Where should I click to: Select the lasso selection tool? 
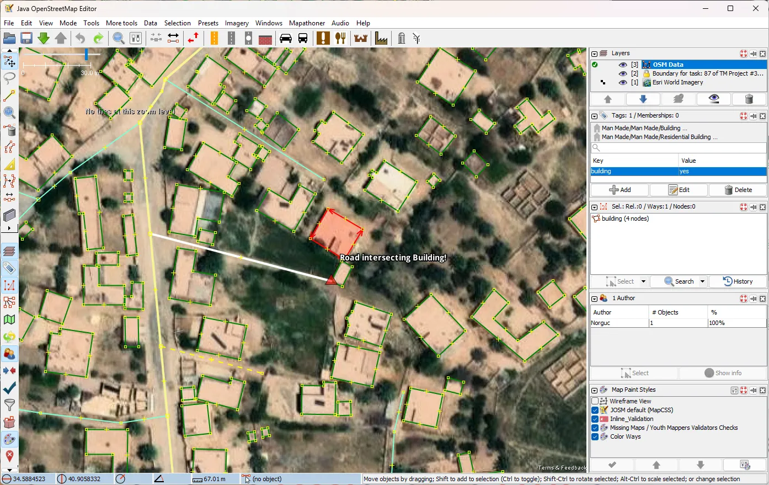9,78
